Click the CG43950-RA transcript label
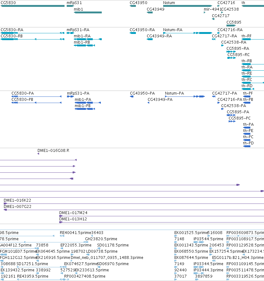264x281 pixels. 142,30
